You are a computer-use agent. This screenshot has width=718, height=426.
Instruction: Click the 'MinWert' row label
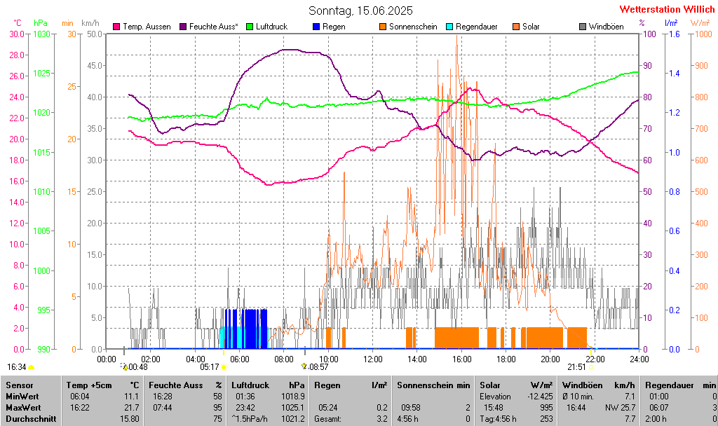22,397
